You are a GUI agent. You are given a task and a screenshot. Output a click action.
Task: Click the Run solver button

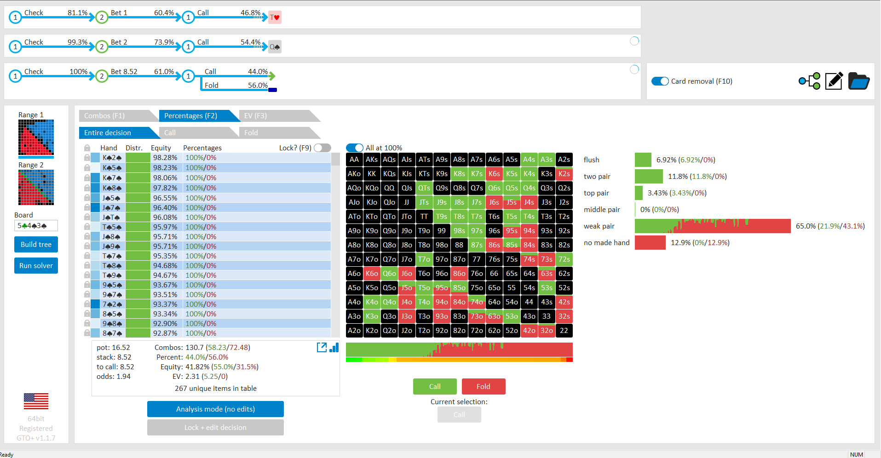(36, 266)
